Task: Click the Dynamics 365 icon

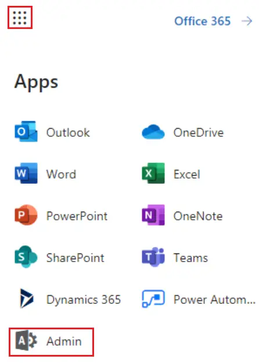Action: 27,299
